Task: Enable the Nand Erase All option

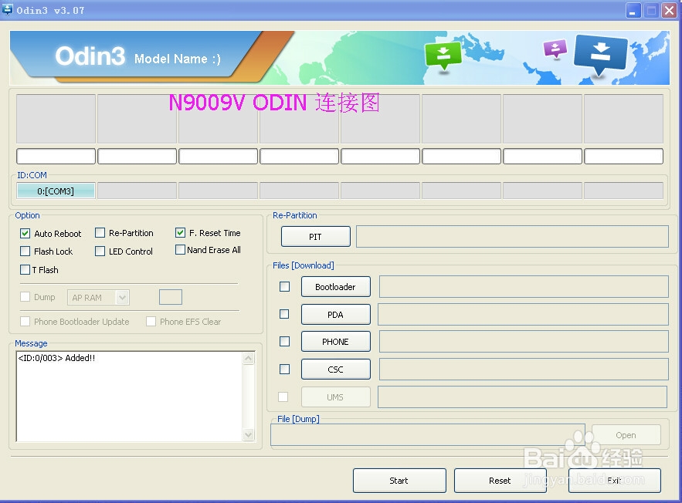Action: (x=180, y=250)
